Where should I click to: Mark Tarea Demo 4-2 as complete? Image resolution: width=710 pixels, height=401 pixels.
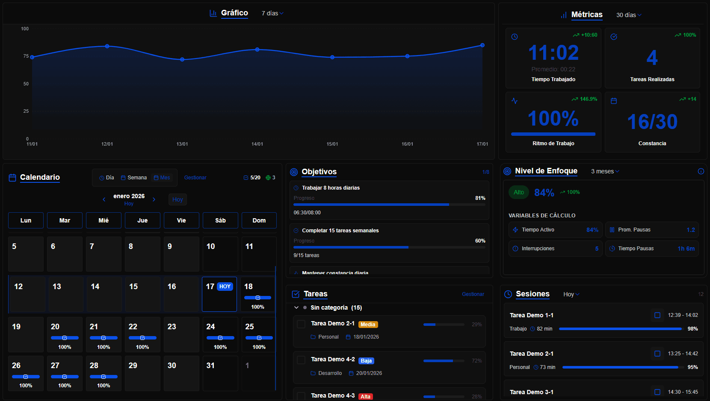[301, 360]
